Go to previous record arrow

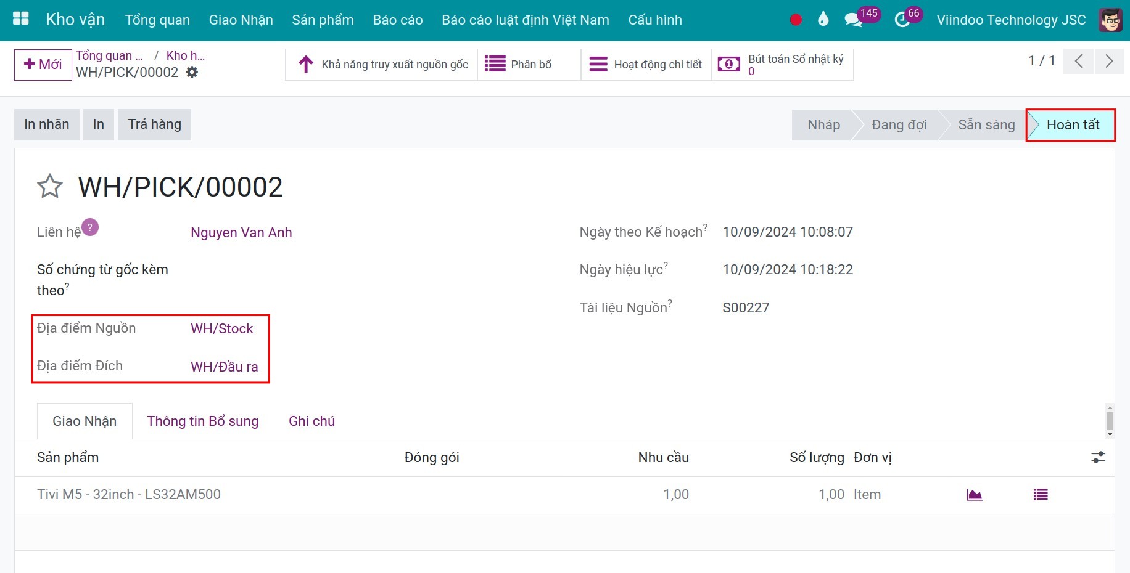(1078, 61)
